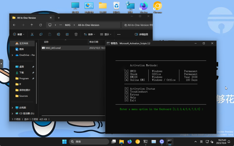Screen dimensions: 234x146
Task: Open the 网络 desktop icon
Action: point(130,8)
